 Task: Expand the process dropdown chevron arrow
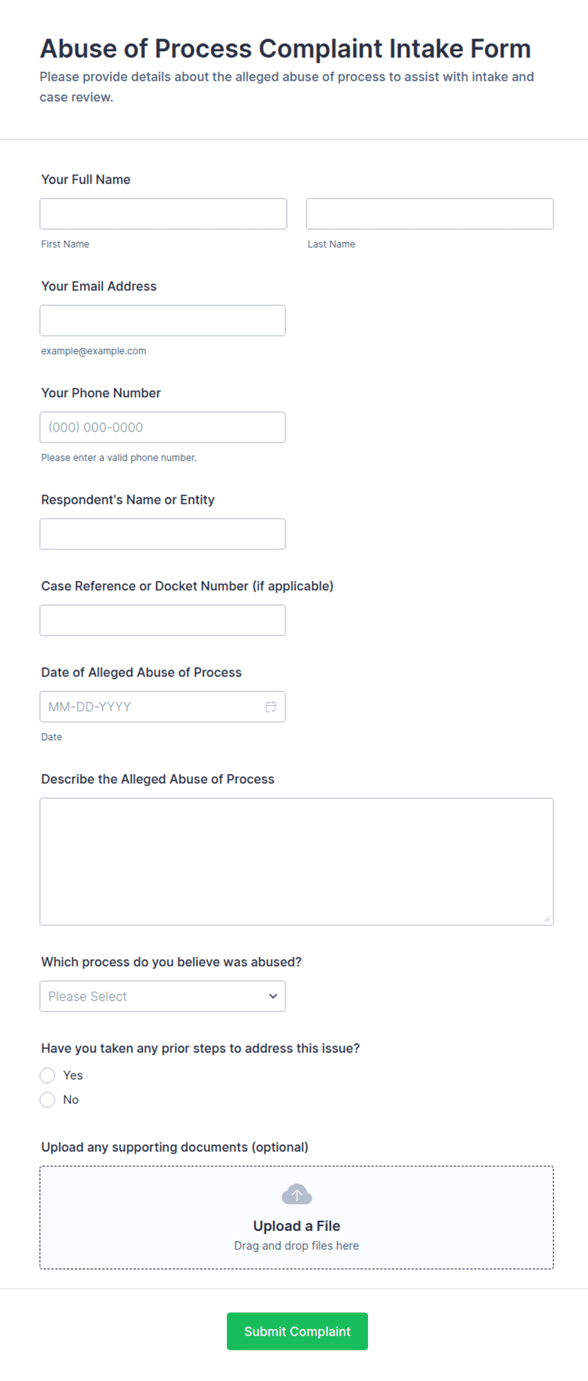[x=273, y=996]
